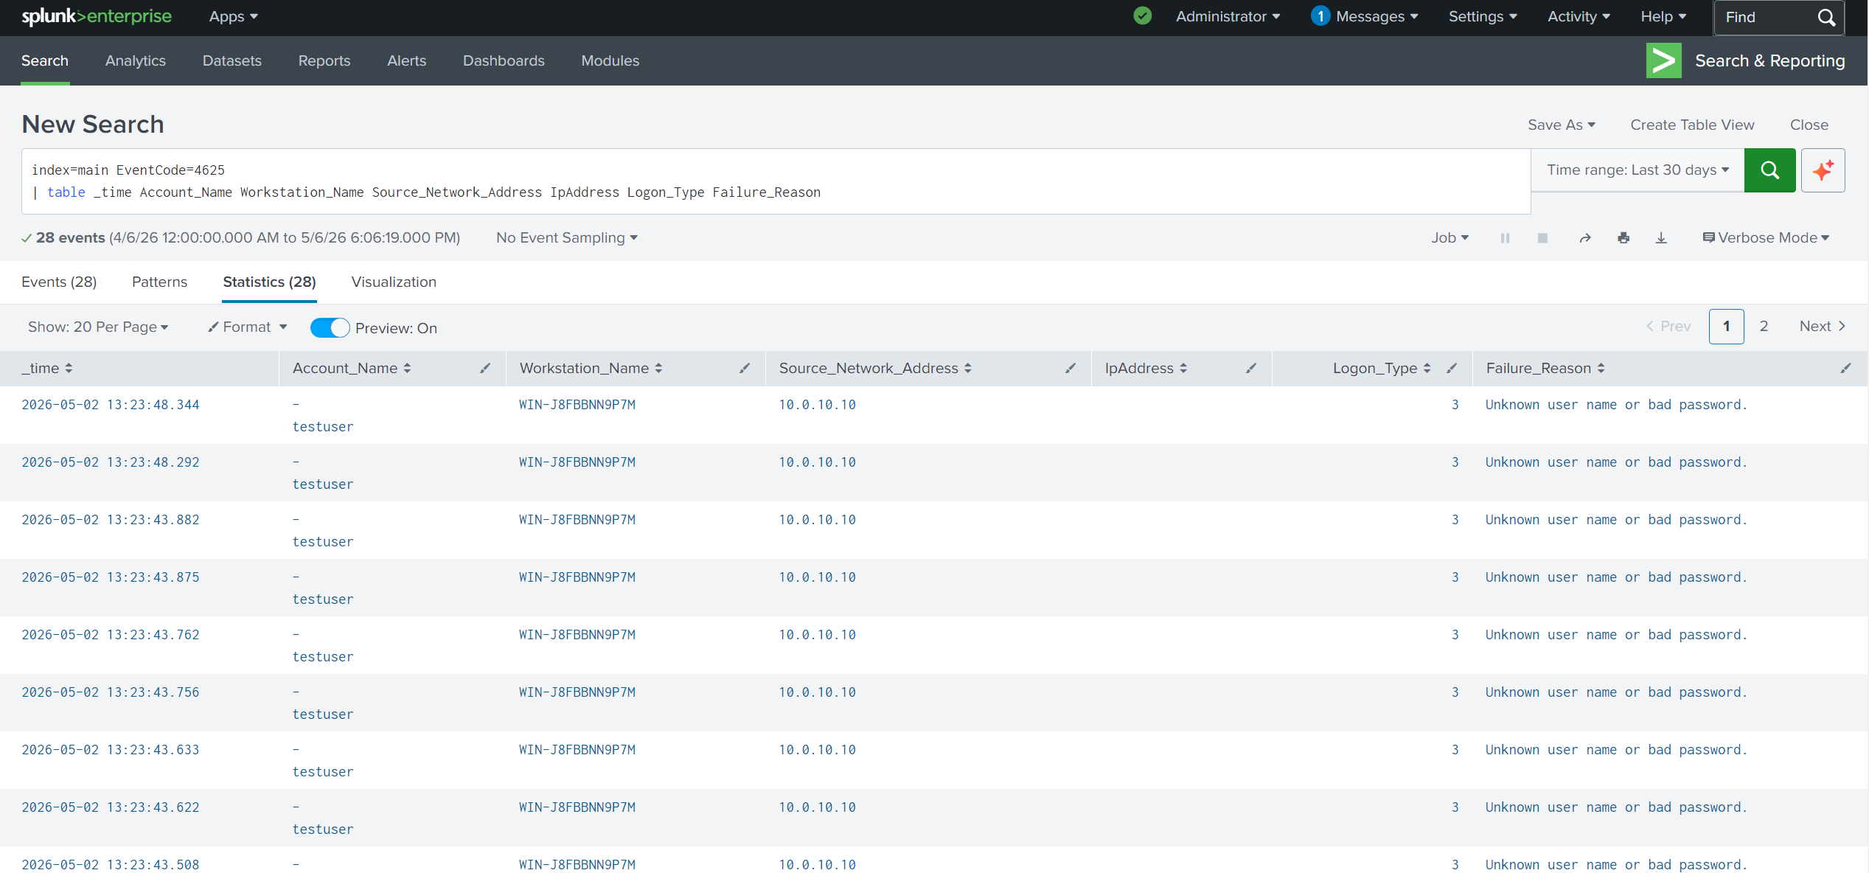Click the Search & Reporting app logo

[x=1663, y=60]
